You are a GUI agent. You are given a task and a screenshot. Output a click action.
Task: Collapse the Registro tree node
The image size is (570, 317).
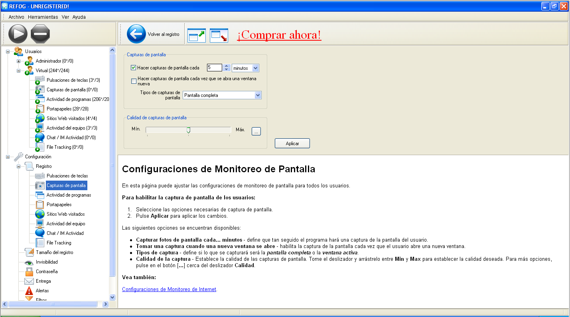click(x=18, y=166)
